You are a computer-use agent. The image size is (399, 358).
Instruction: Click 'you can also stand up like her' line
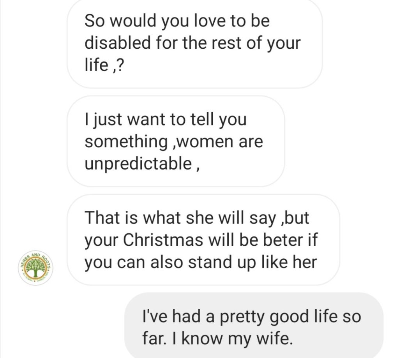pyautogui.click(x=201, y=262)
